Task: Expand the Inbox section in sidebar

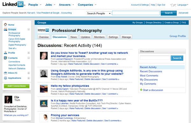Action: [x=29, y=73]
